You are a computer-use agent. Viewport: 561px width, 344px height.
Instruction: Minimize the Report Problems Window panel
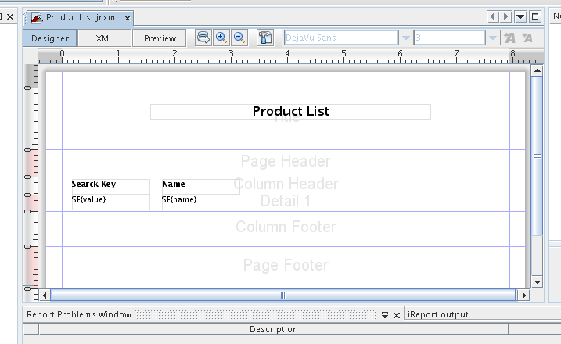click(x=385, y=314)
